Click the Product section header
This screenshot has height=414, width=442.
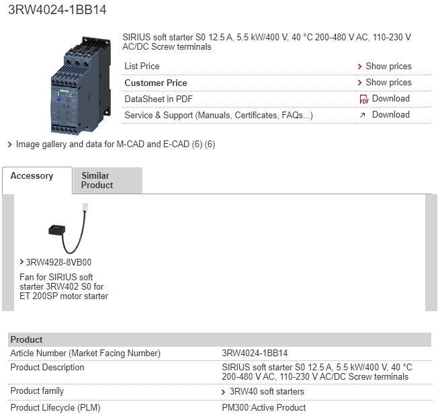click(220, 339)
